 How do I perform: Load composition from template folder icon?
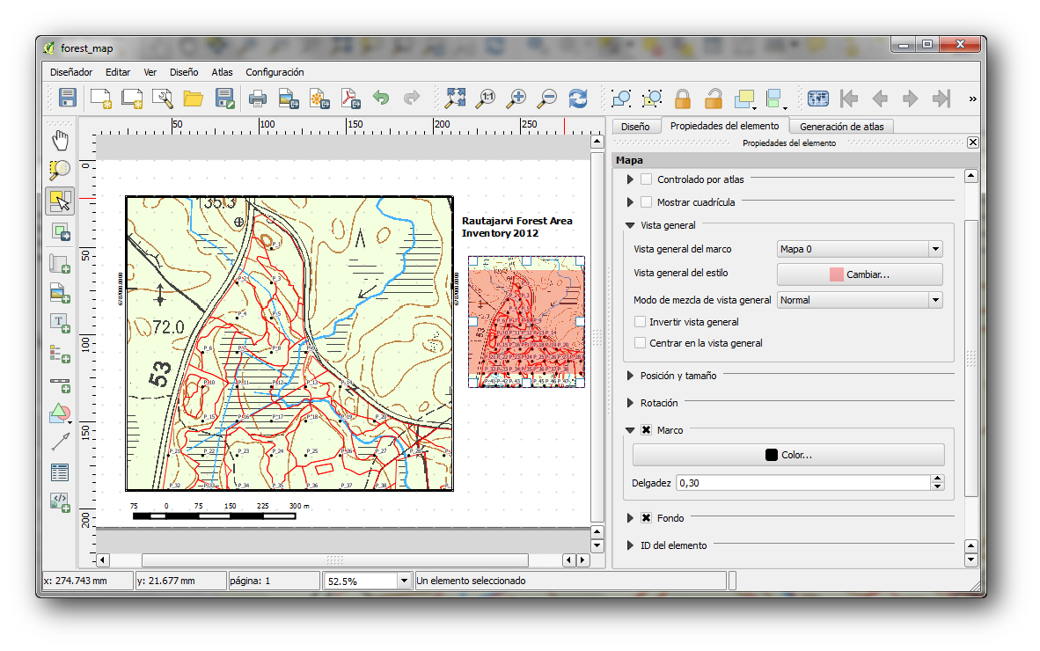(x=193, y=99)
